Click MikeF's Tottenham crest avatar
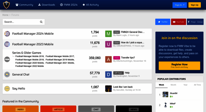The height and width of the screenshot is (112, 206). [165, 105]
